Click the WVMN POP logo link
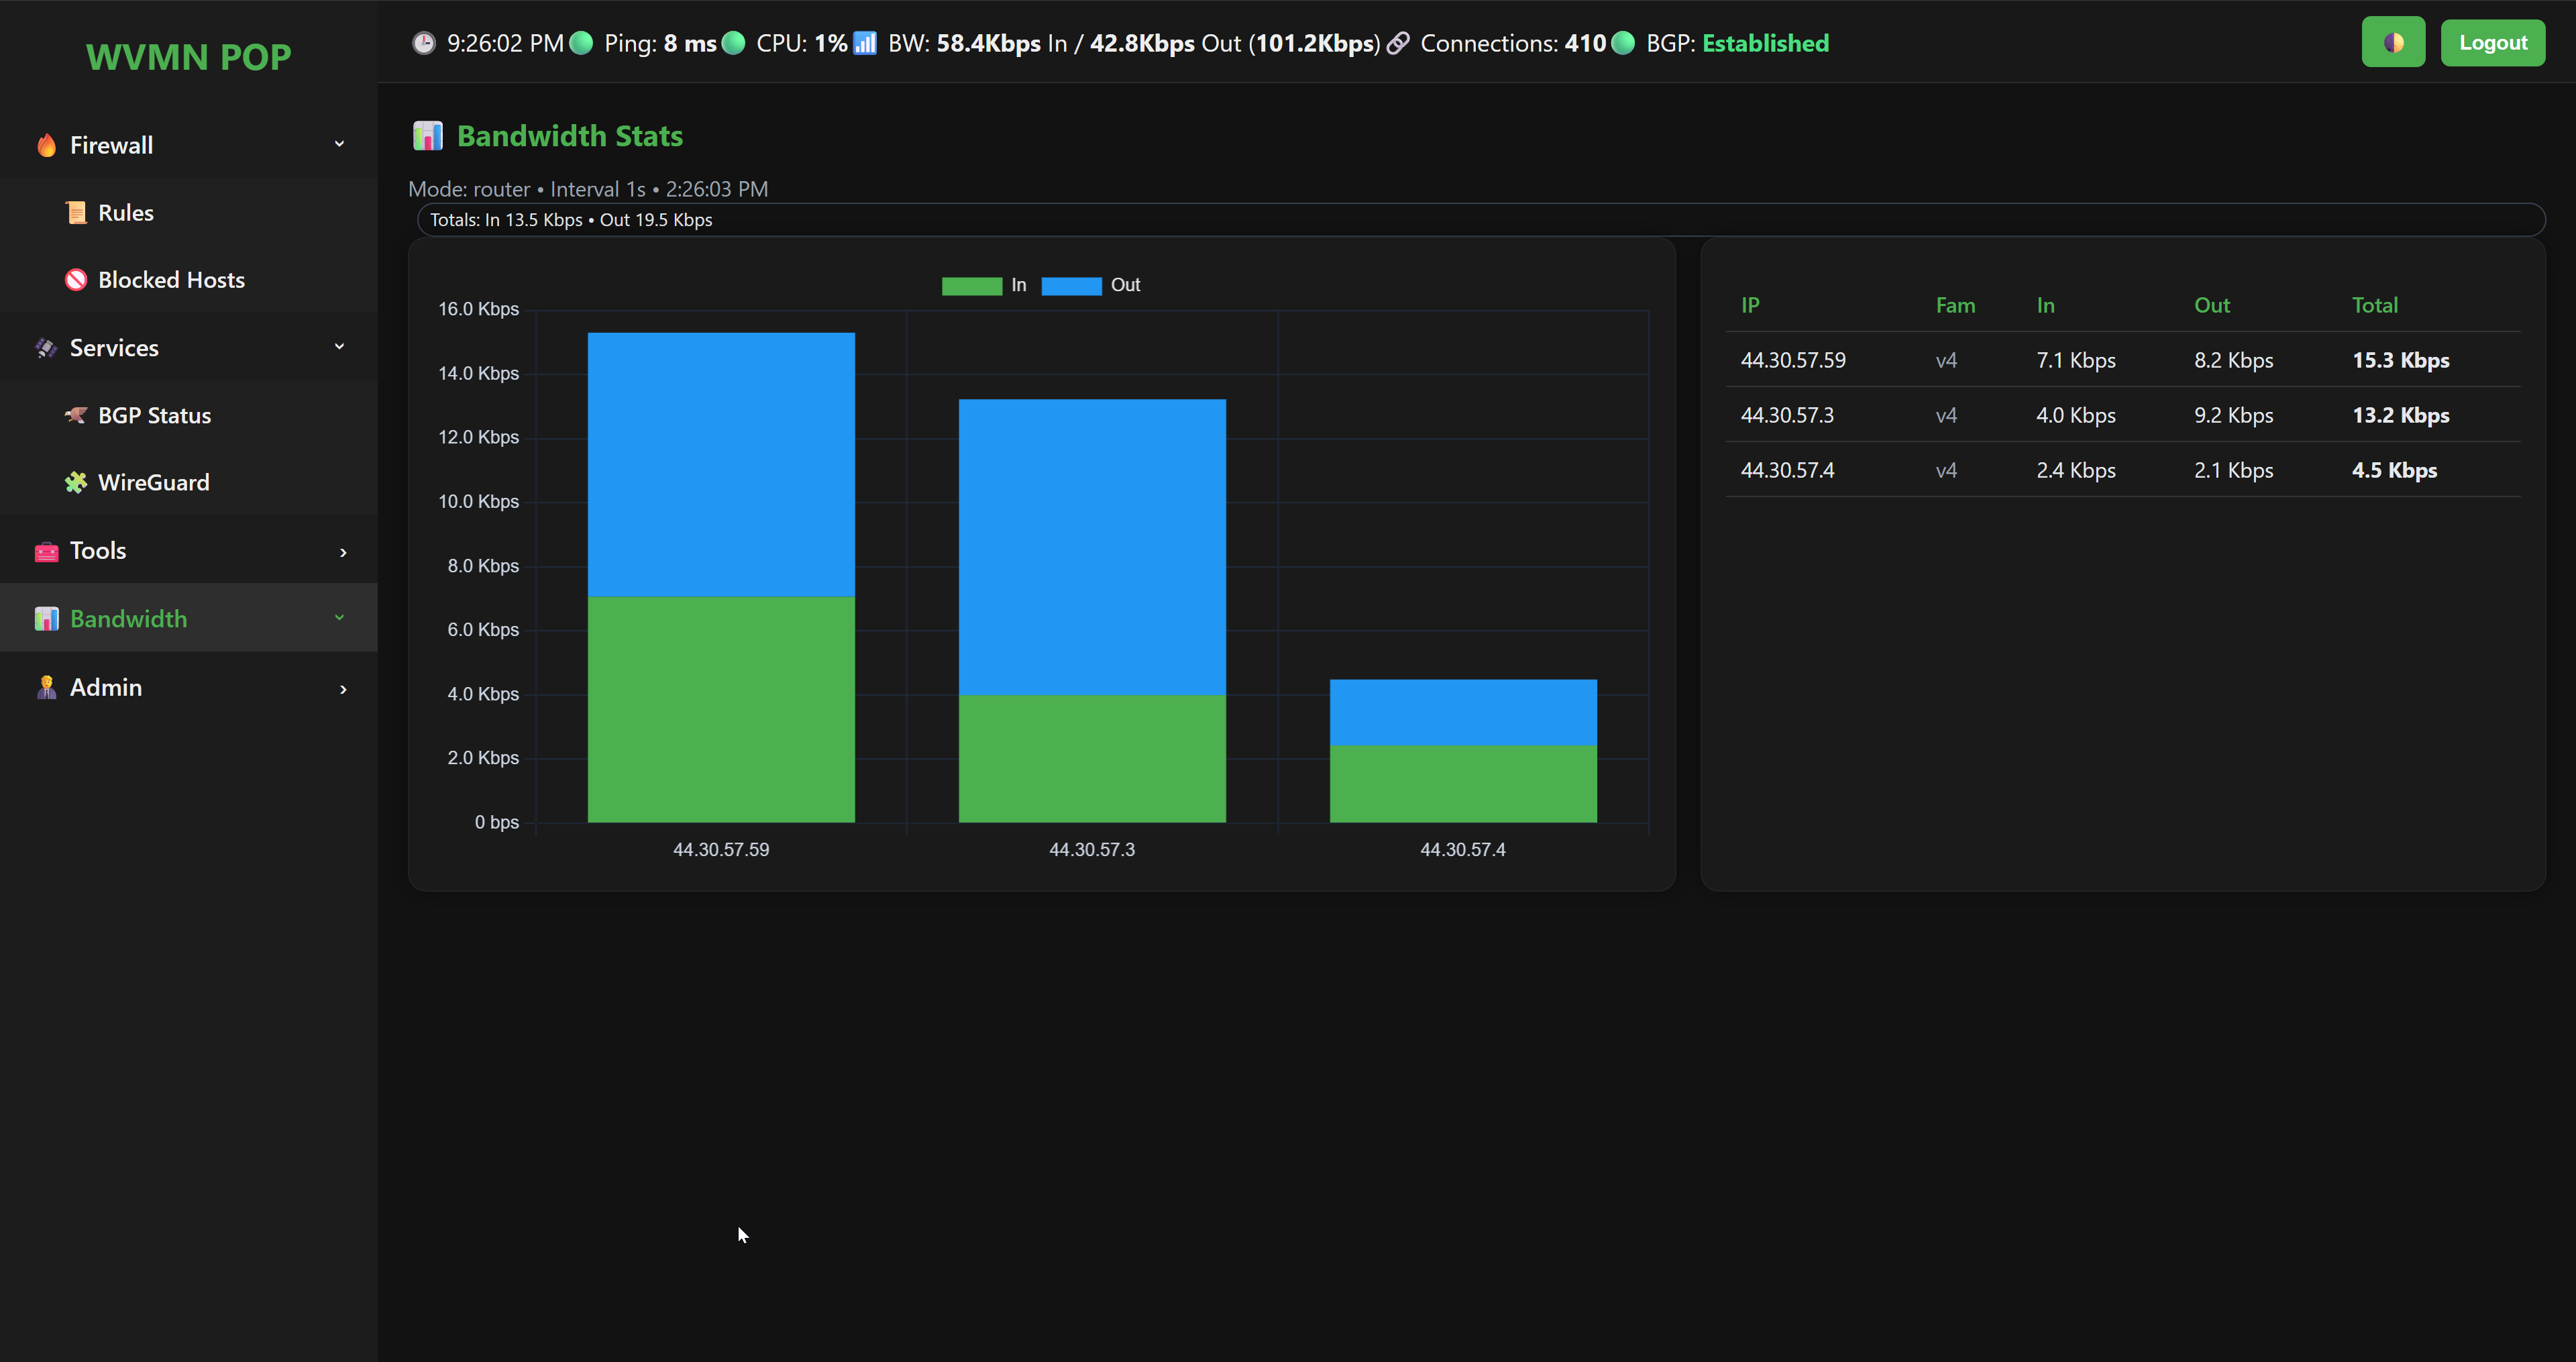The width and height of the screenshot is (2576, 1362). [x=188, y=57]
